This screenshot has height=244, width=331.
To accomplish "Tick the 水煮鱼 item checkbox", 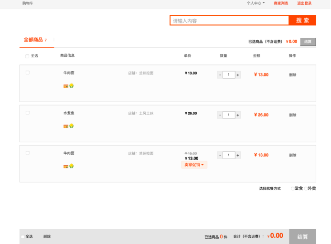I will pos(28,113).
